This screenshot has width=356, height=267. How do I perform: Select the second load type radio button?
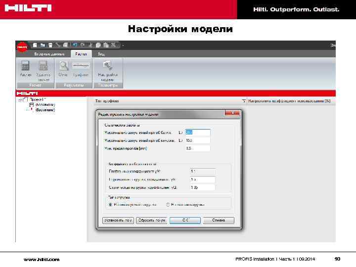point(168,205)
